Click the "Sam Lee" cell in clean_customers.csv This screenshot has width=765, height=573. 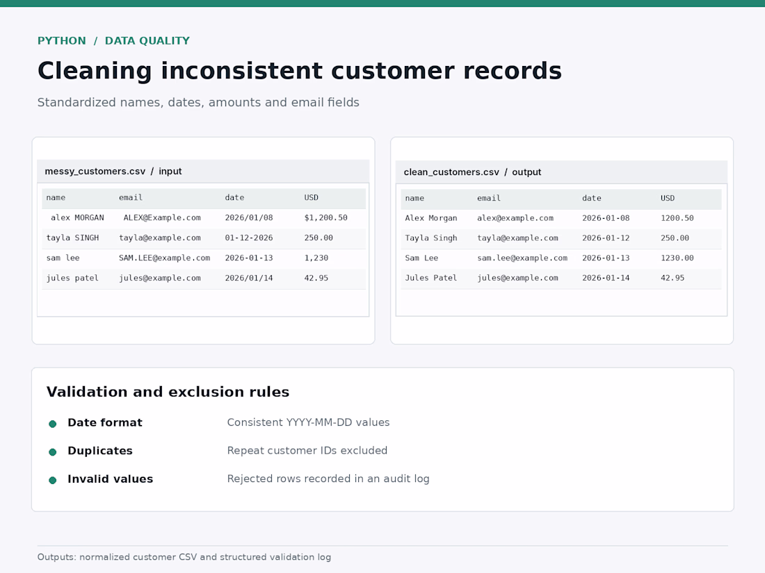click(x=421, y=258)
